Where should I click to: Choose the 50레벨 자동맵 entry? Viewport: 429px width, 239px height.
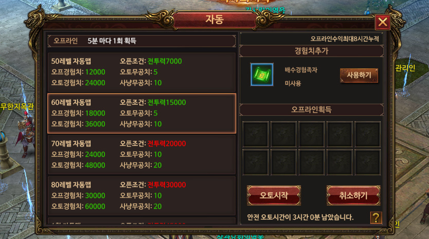coord(141,72)
